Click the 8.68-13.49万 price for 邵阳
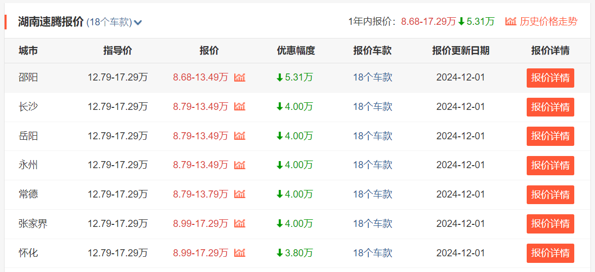Screen dimensions: 595x272 [x=200, y=77]
